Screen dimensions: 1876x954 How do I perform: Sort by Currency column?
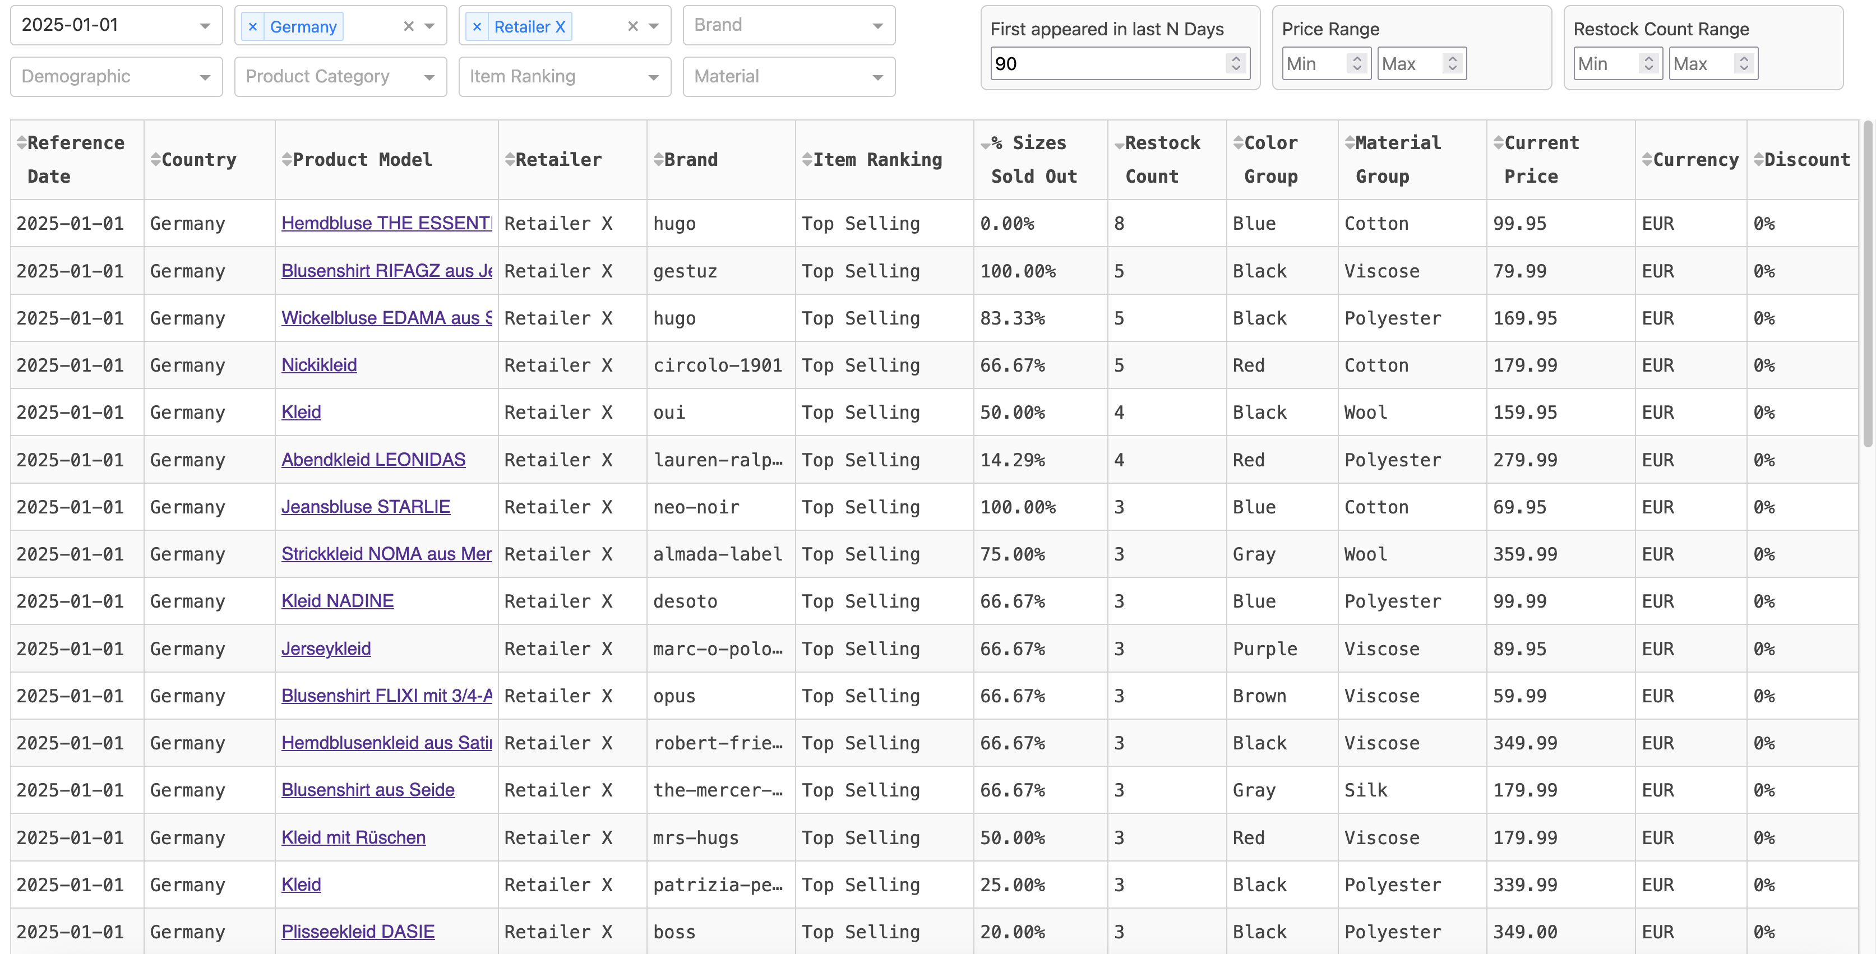(1647, 160)
